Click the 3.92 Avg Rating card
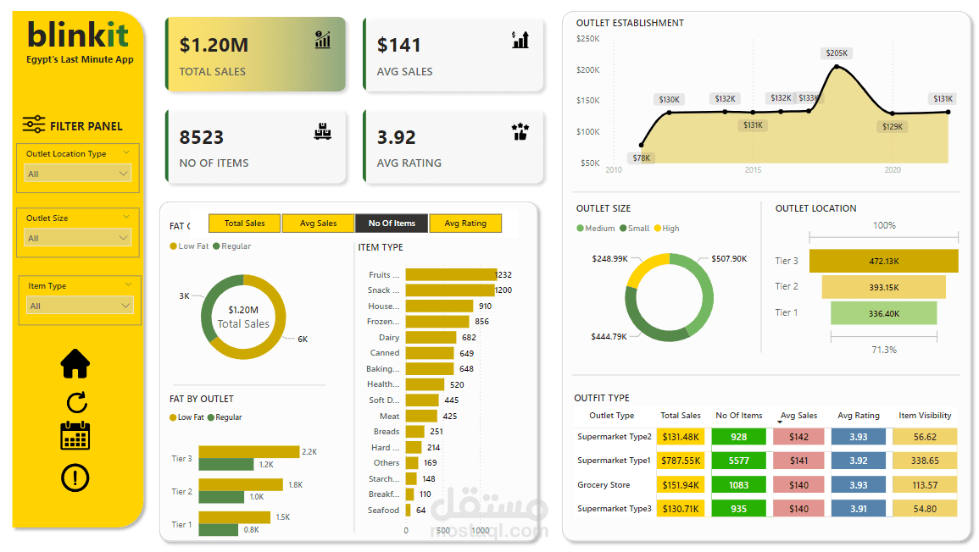Screen dimensions: 979x552 453,146
